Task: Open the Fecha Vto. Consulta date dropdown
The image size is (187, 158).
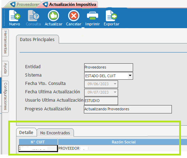Action: (x=115, y=84)
